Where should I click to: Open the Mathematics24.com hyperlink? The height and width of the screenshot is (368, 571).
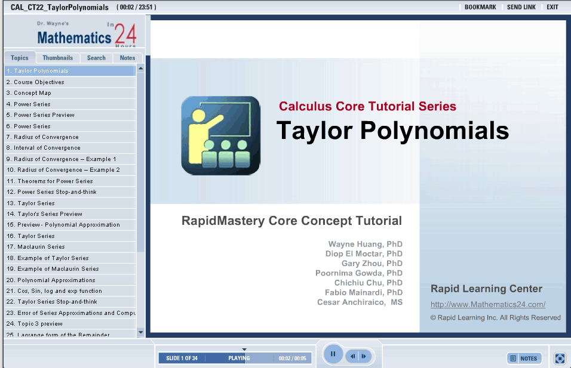click(488, 304)
